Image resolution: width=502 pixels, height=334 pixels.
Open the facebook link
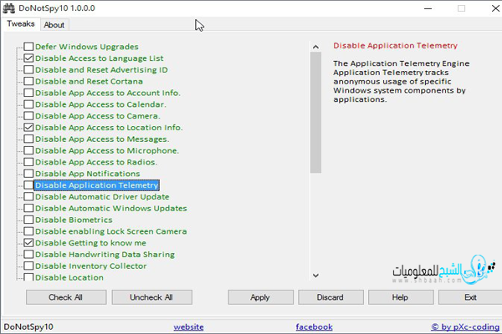[314, 327]
